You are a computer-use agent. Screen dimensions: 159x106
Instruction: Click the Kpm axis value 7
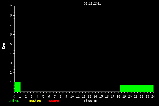[x=11, y=25]
